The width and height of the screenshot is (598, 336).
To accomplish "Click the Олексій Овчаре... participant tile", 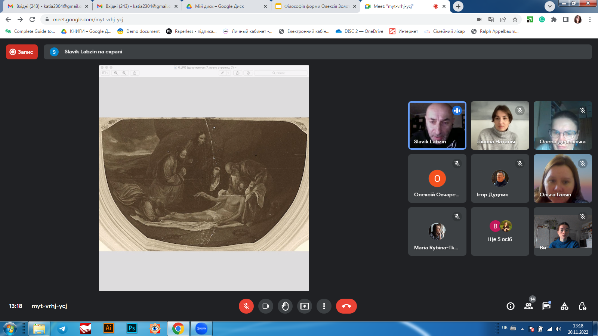I will (437, 178).
